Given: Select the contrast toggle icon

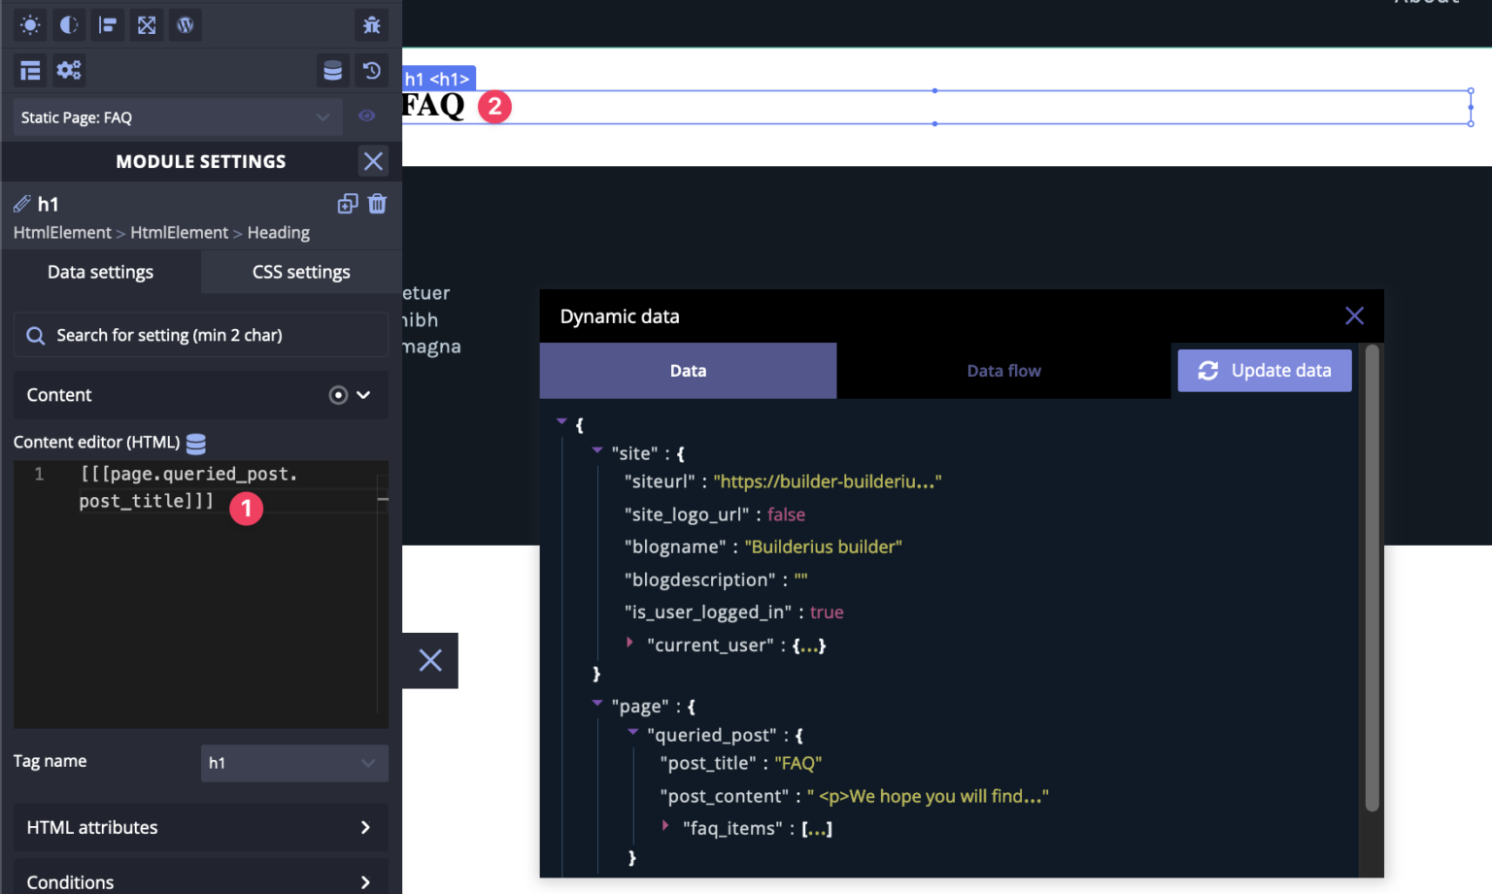Looking at the screenshot, I should (68, 24).
